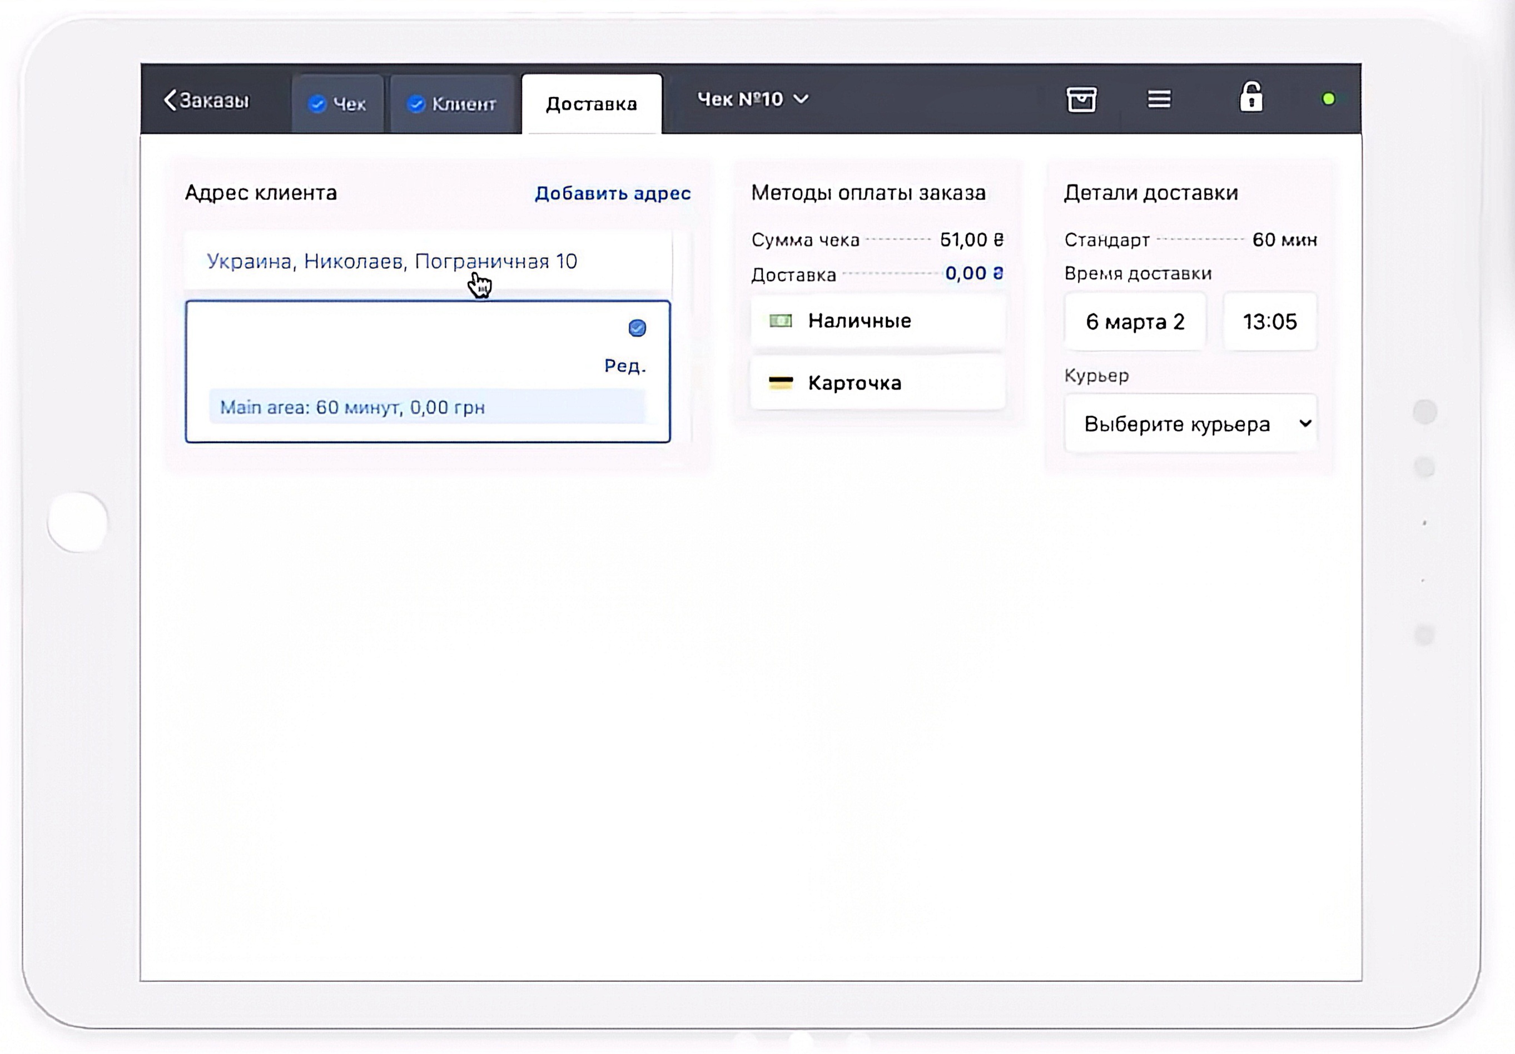Screen dimensions: 1515x1054
Task: Expand the Чек №10 dropdown
Action: (753, 99)
